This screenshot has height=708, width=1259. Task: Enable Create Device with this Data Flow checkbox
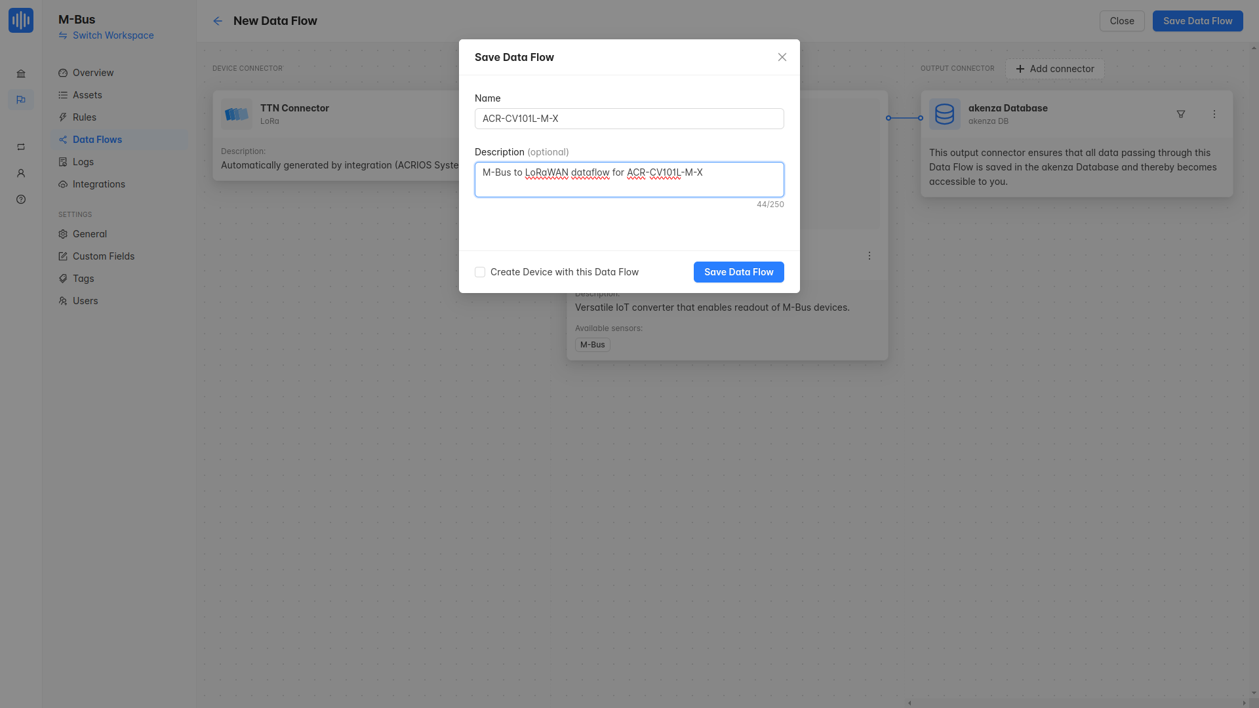pyautogui.click(x=480, y=272)
